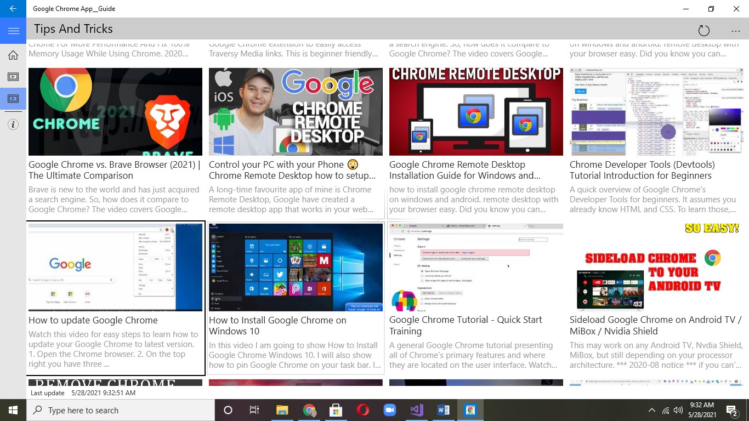
Task: Click the taskbar search box
Action: 121,410
